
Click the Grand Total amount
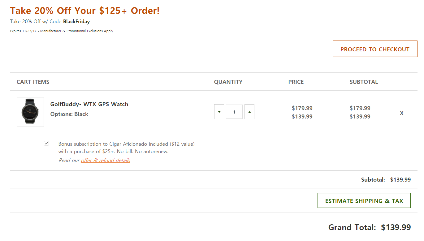[x=396, y=227]
